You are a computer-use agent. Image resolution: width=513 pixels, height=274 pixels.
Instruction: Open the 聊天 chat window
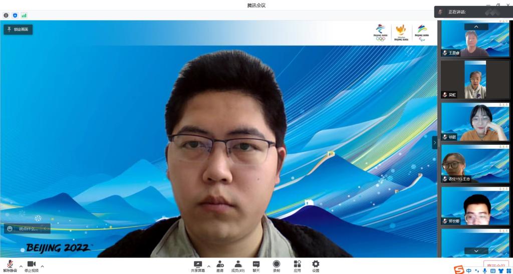[x=256, y=266]
